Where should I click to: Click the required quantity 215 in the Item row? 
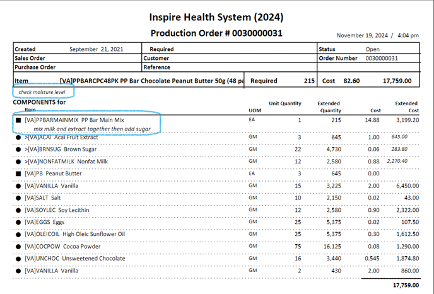coord(309,81)
